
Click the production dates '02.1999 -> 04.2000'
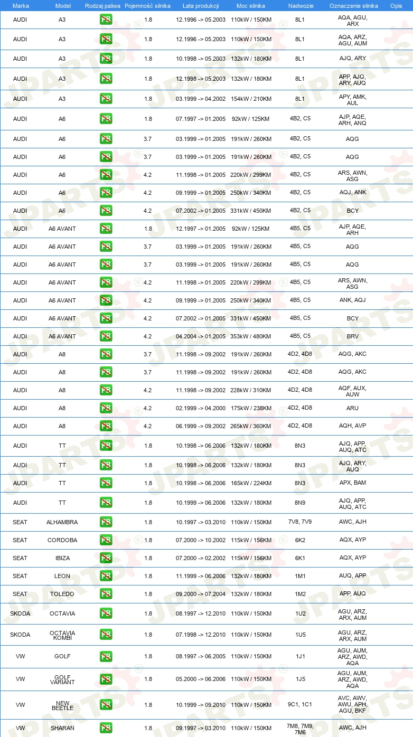coord(201,408)
